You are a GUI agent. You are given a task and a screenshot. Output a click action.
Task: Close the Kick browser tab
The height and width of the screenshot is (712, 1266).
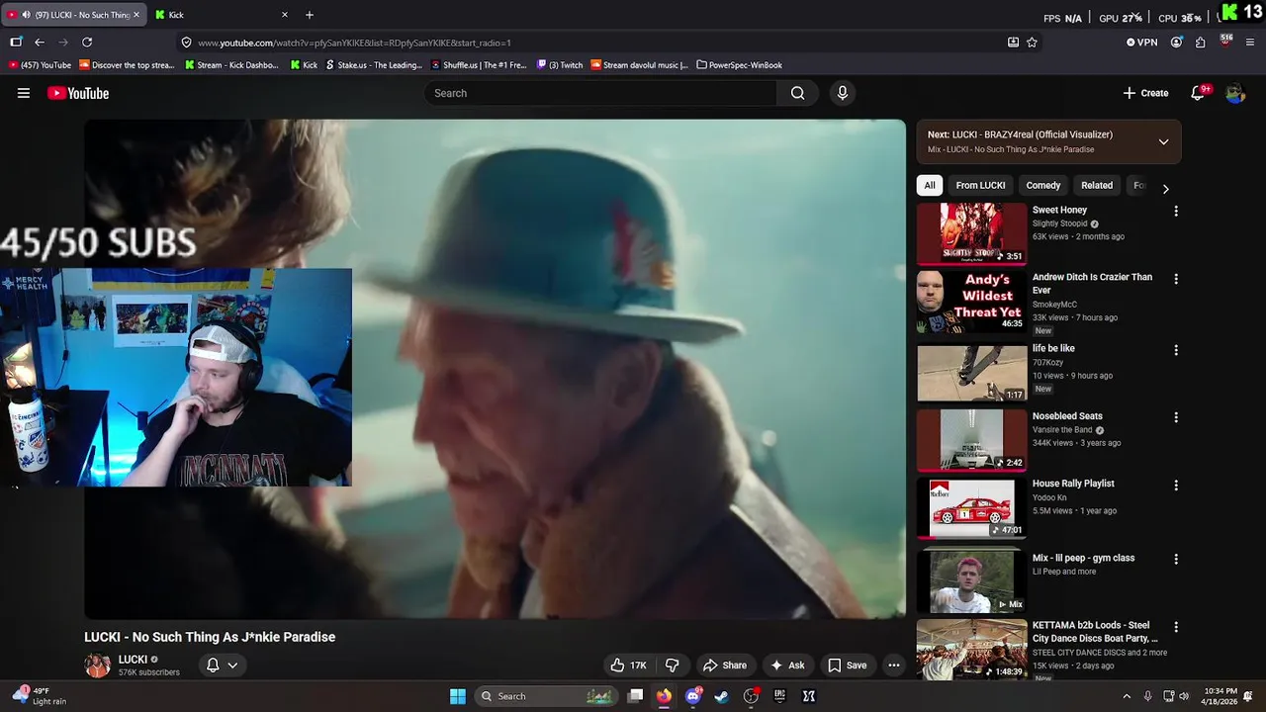285,15
